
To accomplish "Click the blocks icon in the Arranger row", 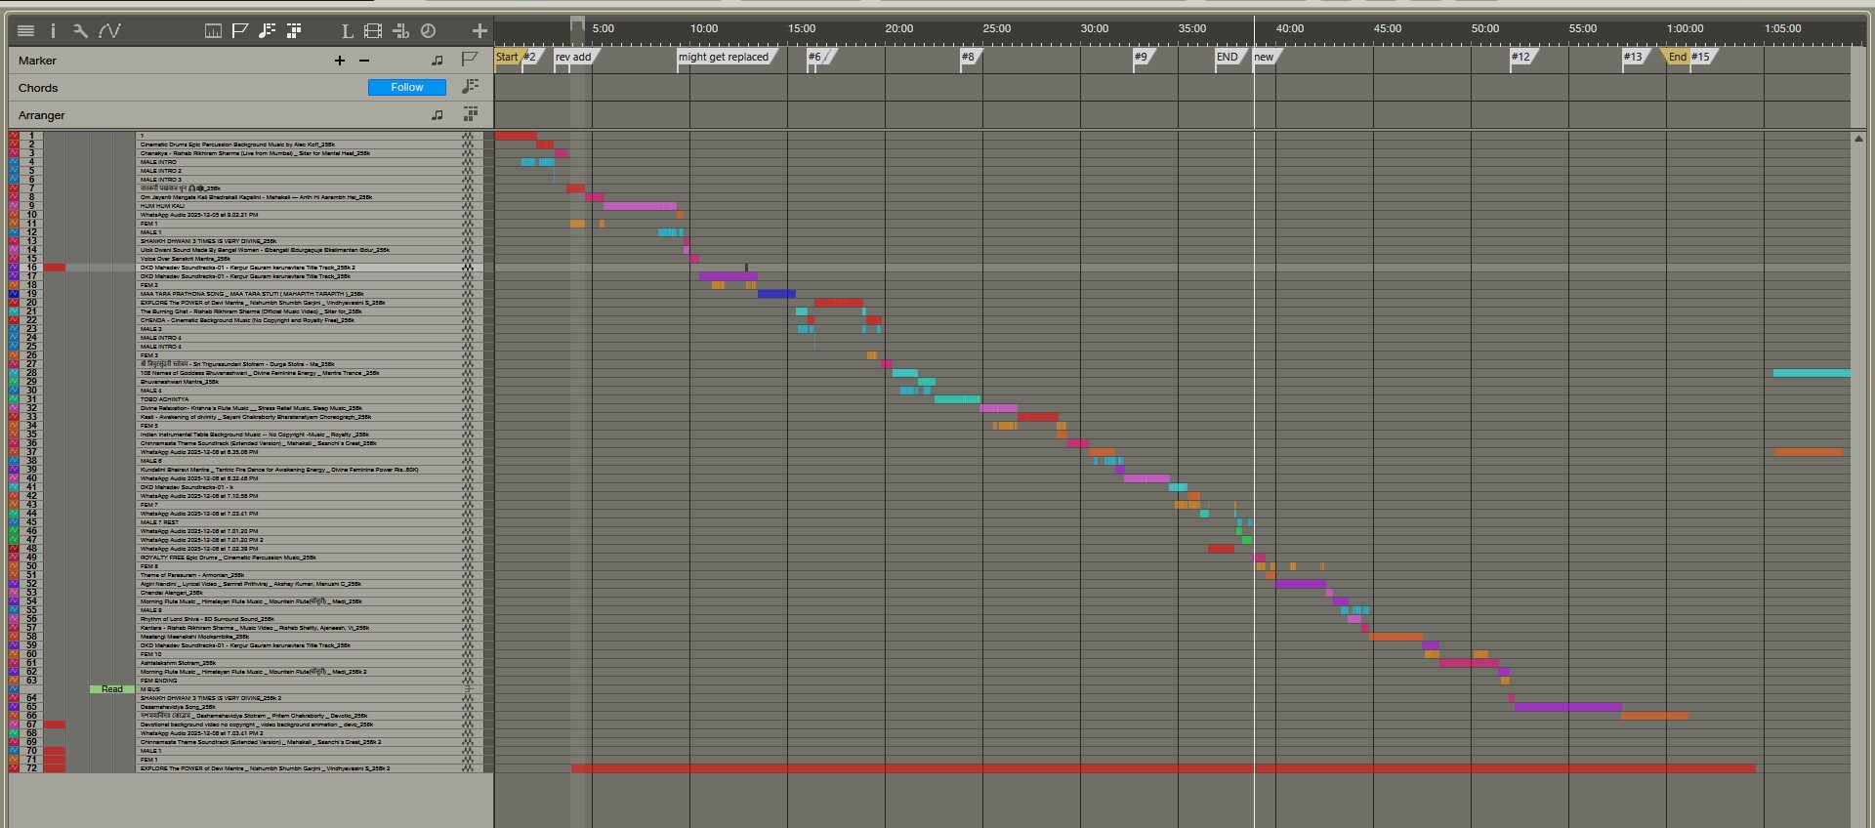I will pos(471,114).
